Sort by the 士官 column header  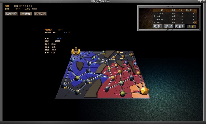[x=161, y=10]
